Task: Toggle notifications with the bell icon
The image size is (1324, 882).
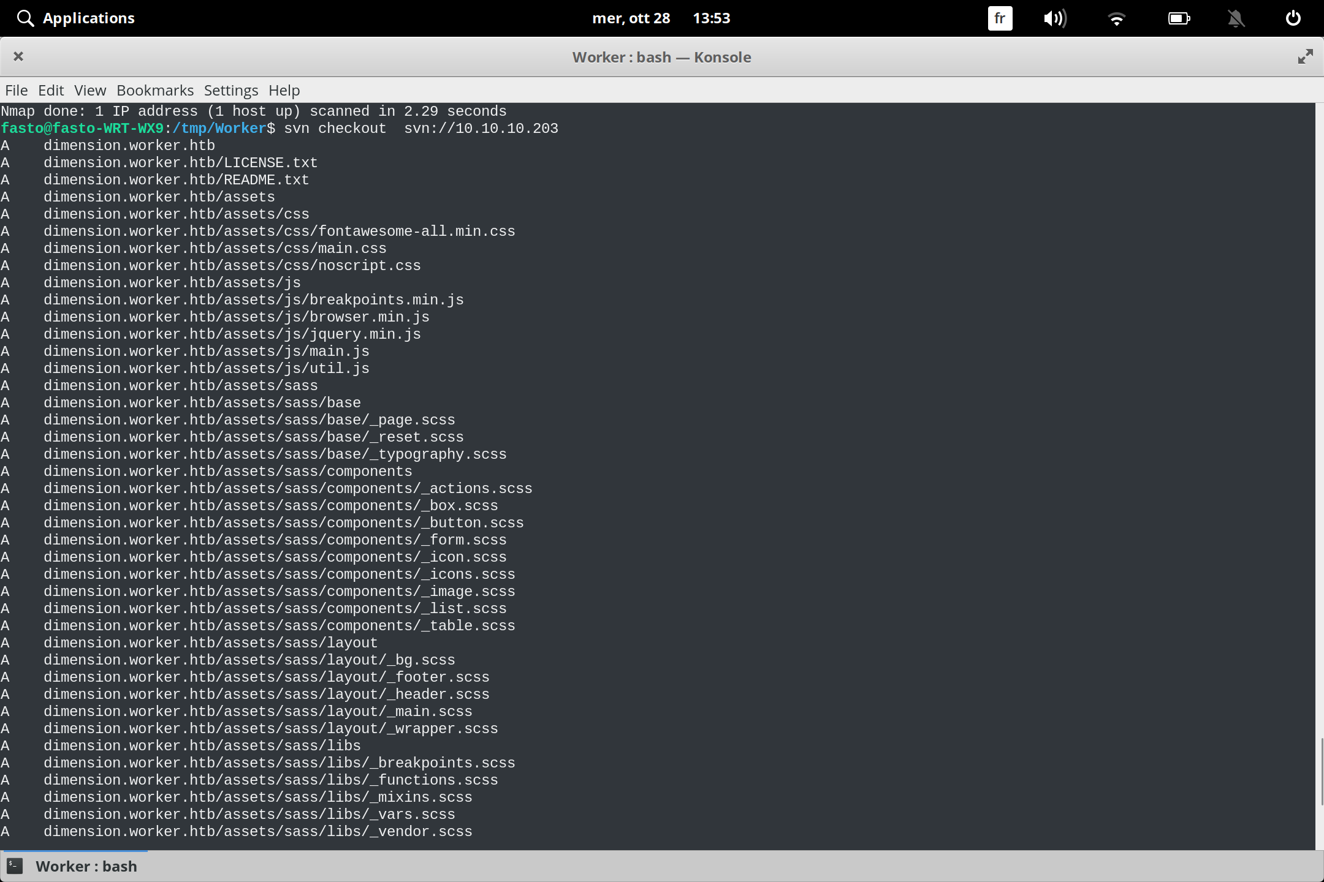Action: click(x=1236, y=18)
